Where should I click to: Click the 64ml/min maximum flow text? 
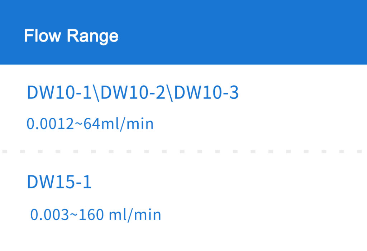119,124
